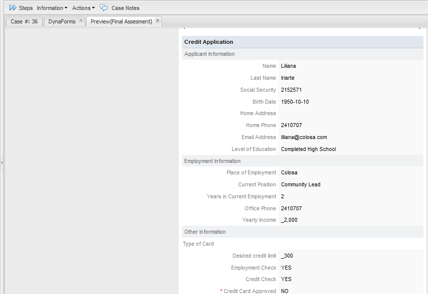Click the Yearly Income value field
This screenshot has width=428, height=294.
click(x=289, y=220)
